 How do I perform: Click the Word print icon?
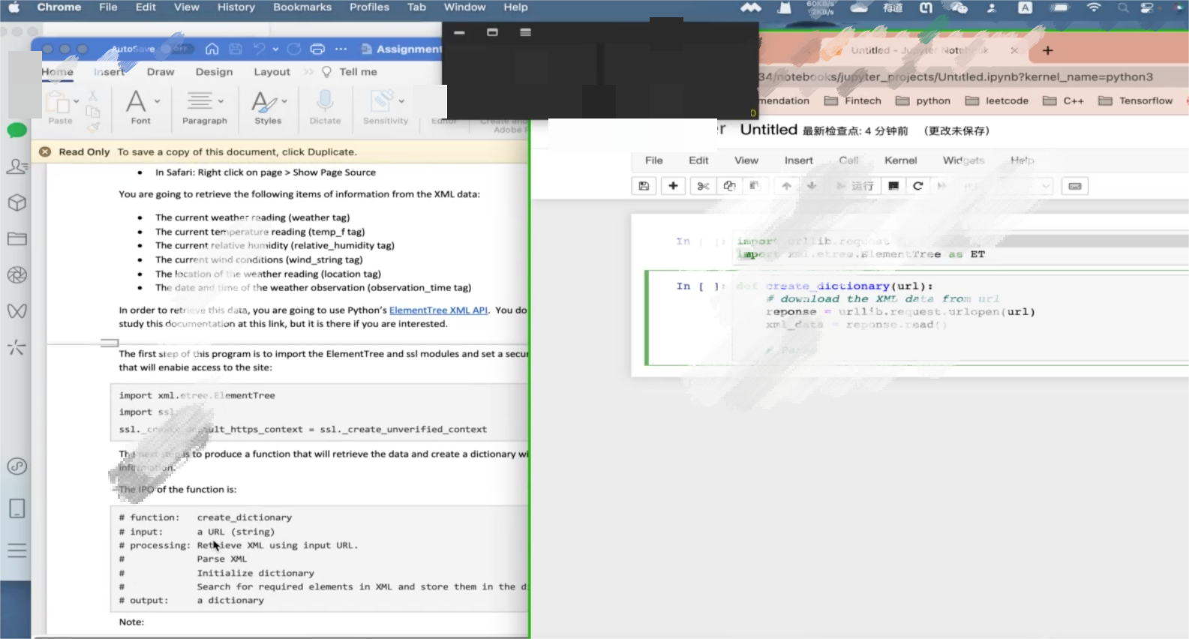[x=317, y=49]
